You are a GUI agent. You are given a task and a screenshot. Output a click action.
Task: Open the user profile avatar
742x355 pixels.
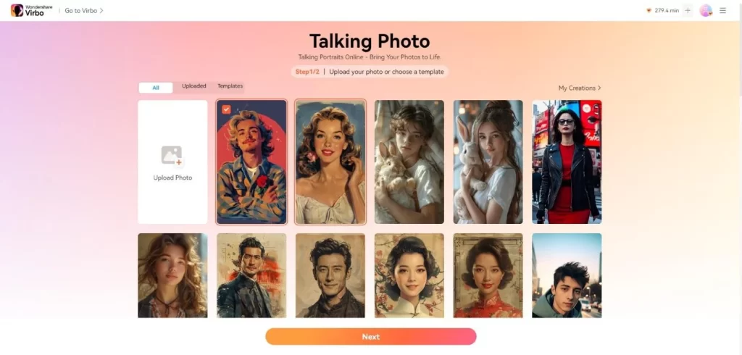coord(706,10)
